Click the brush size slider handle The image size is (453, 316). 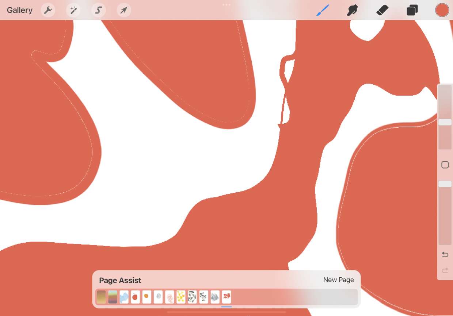tap(445, 122)
